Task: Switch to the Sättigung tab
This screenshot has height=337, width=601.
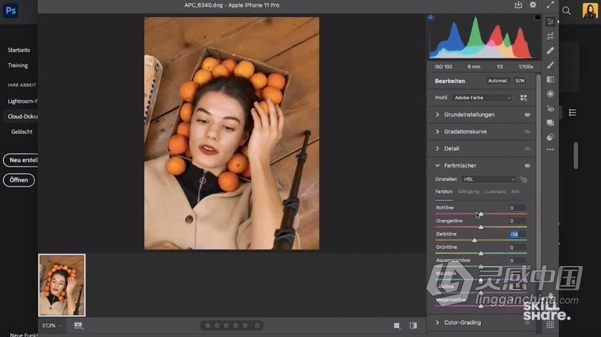Action: pyautogui.click(x=468, y=192)
